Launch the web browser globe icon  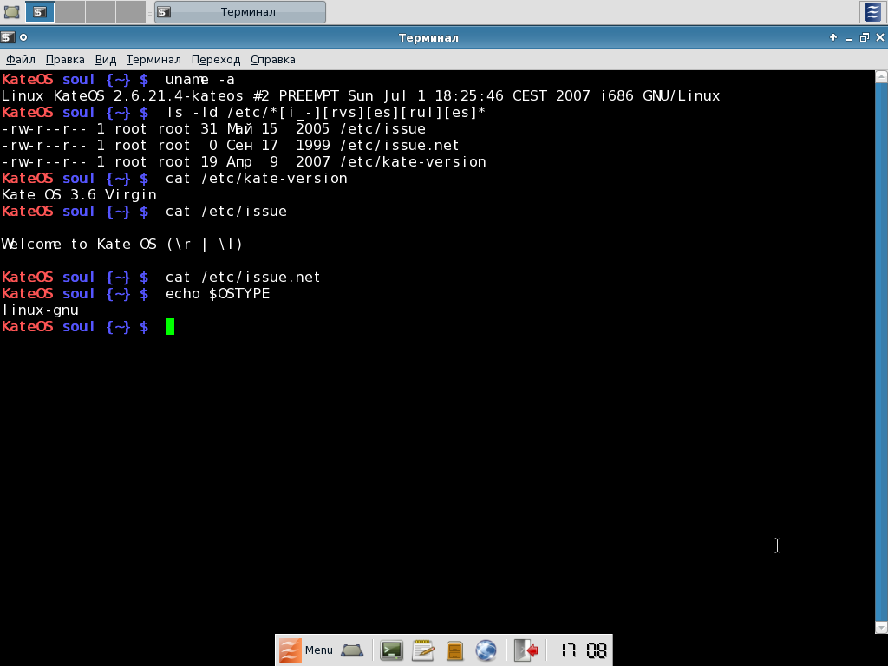click(x=486, y=650)
